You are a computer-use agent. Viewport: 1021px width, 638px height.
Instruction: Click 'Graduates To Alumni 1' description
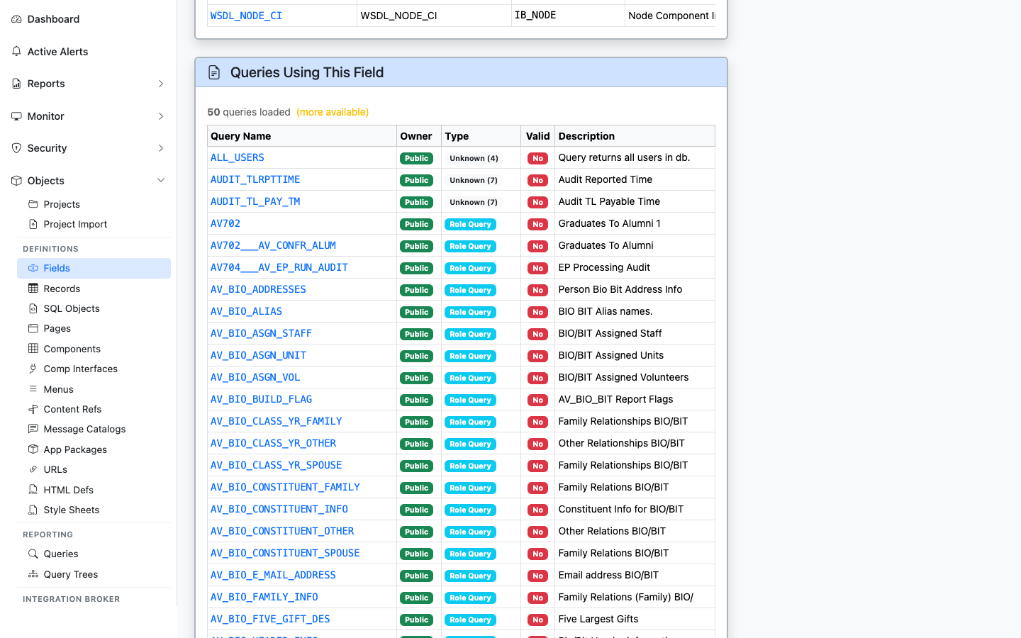609,223
